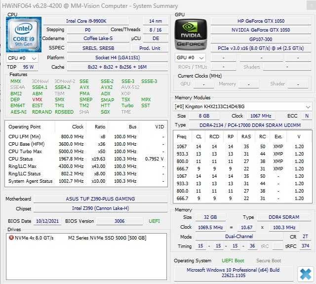
Task: Click the SGX feature flag
Action: 105,112
